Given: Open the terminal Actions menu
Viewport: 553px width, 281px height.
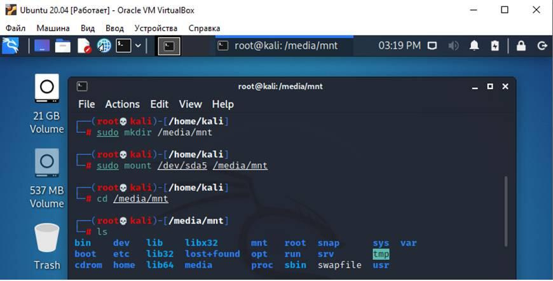Looking at the screenshot, I should point(122,104).
